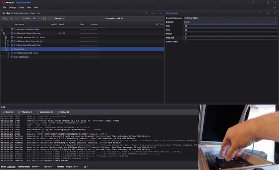The height and width of the screenshot is (170, 279).
Task: Click the Verdict column header
Action: coord(54,24)
